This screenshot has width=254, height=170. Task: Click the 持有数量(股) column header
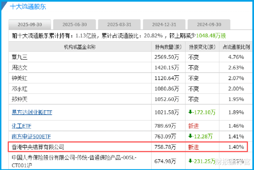[168, 47]
